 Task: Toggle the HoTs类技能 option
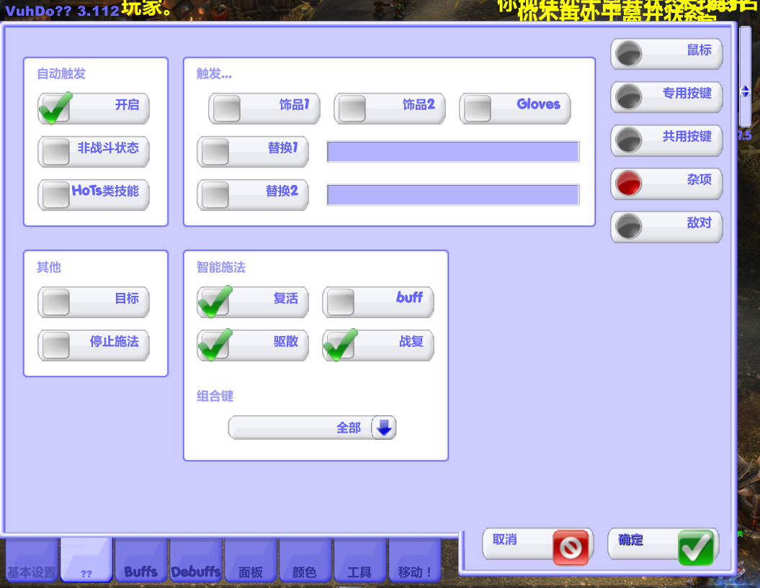tap(54, 195)
